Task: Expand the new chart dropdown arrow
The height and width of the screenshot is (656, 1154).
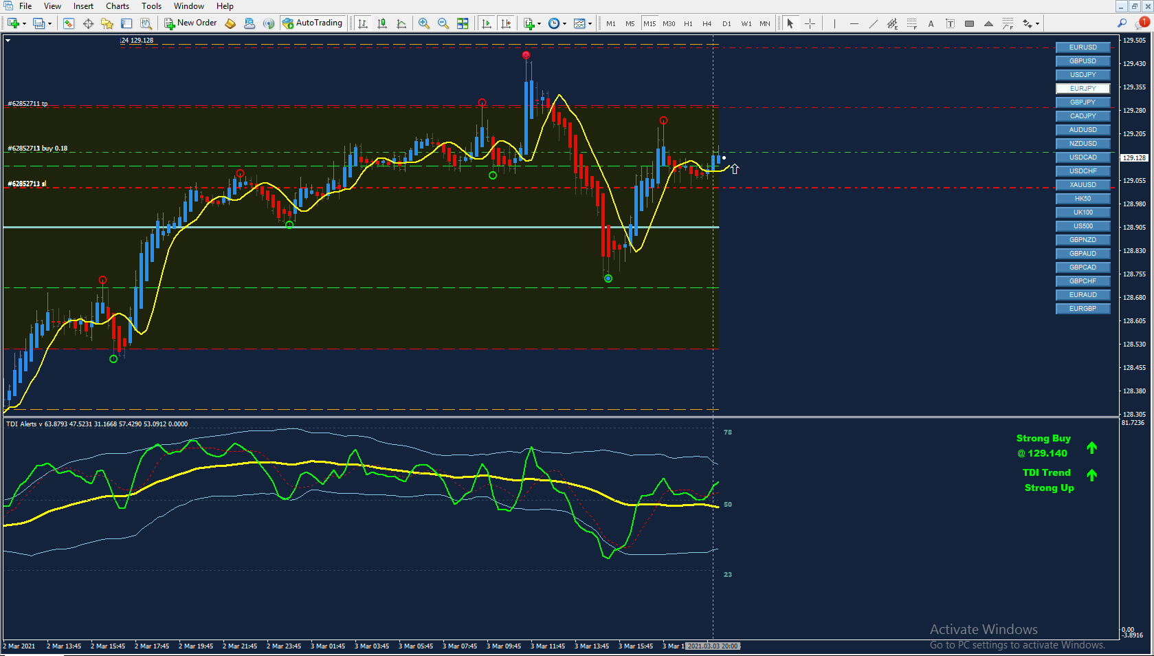Action: 24,23
